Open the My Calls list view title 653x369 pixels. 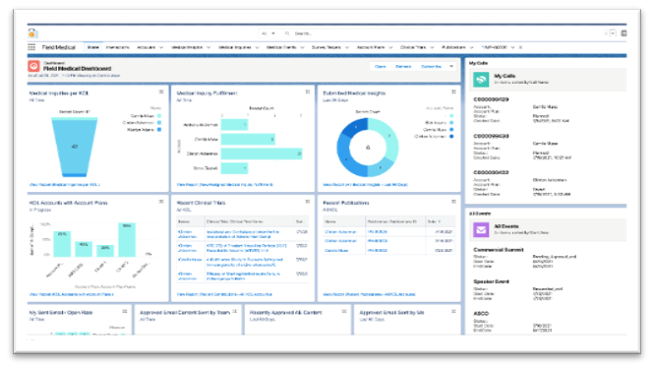pos(505,76)
